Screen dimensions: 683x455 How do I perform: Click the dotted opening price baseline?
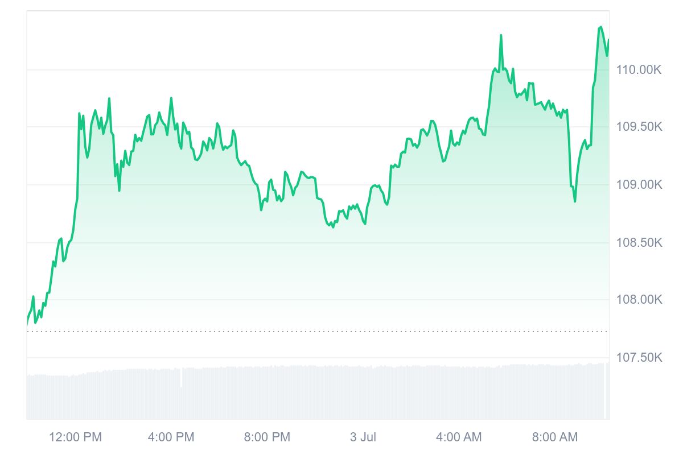[285, 331]
